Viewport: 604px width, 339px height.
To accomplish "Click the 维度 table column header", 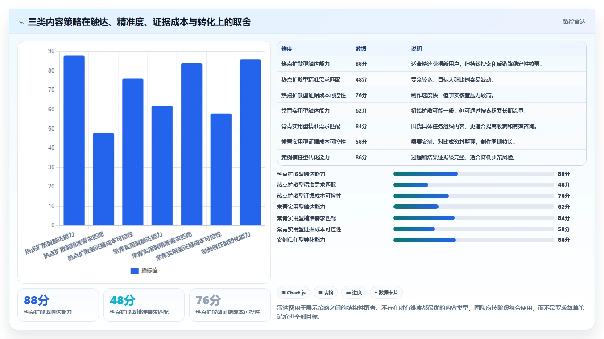I will click(287, 49).
